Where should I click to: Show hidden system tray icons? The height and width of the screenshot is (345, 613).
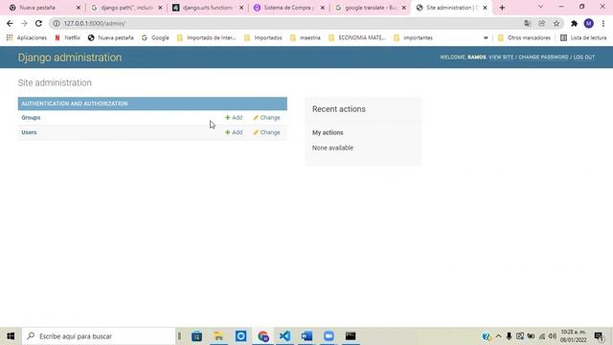(498, 336)
